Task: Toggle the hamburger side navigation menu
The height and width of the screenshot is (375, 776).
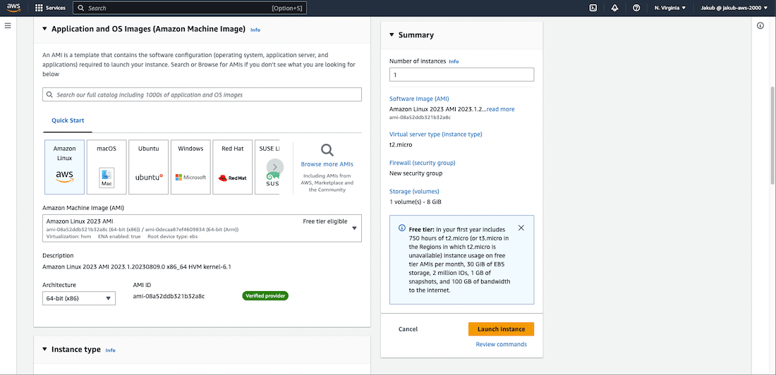Action: tap(8, 25)
